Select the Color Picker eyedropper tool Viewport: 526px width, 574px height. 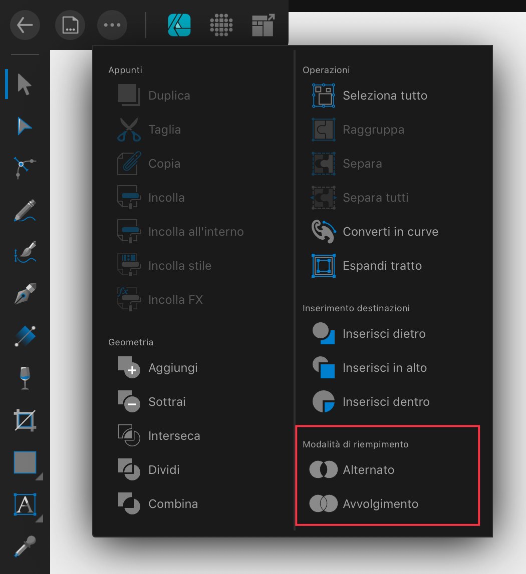(x=25, y=546)
